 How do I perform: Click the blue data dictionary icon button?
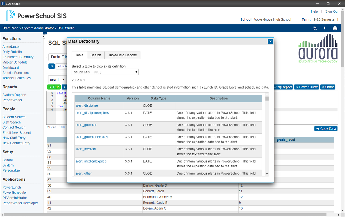pyautogui.click(x=51, y=66)
